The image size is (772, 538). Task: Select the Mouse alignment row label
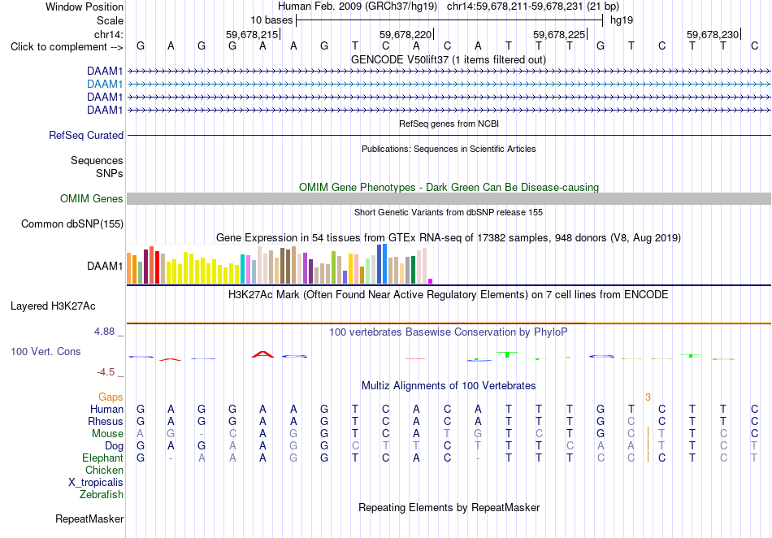(107, 434)
